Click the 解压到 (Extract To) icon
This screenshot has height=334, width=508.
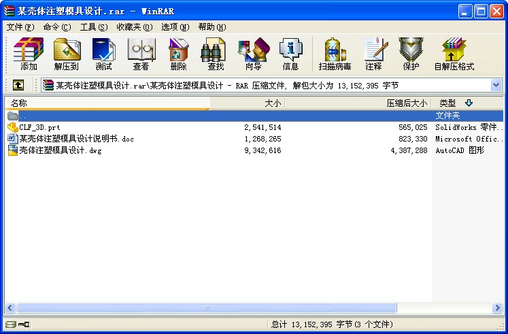coord(66,54)
